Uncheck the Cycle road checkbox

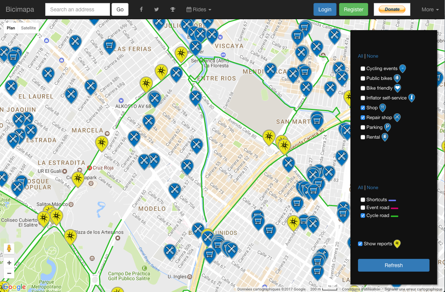pyautogui.click(x=363, y=216)
